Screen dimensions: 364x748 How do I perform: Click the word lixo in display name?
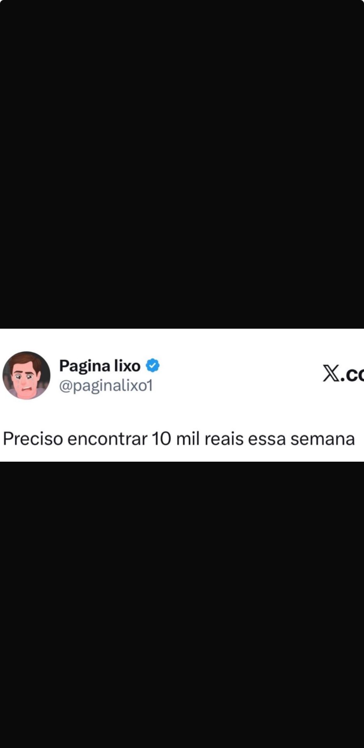[x=127, y=365]
